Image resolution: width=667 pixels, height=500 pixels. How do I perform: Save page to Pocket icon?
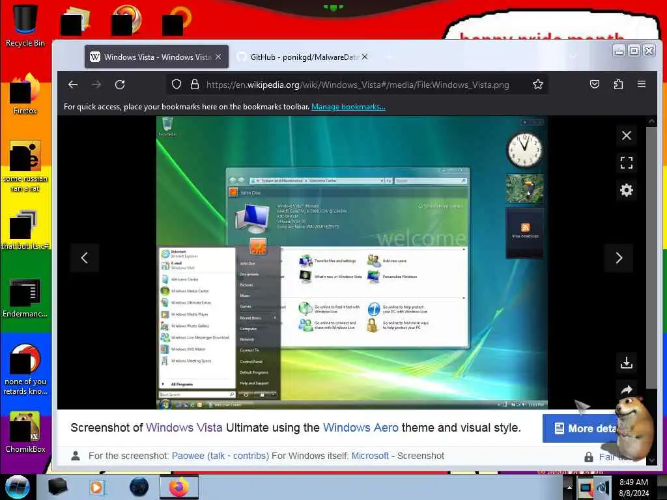coord(594,84)
